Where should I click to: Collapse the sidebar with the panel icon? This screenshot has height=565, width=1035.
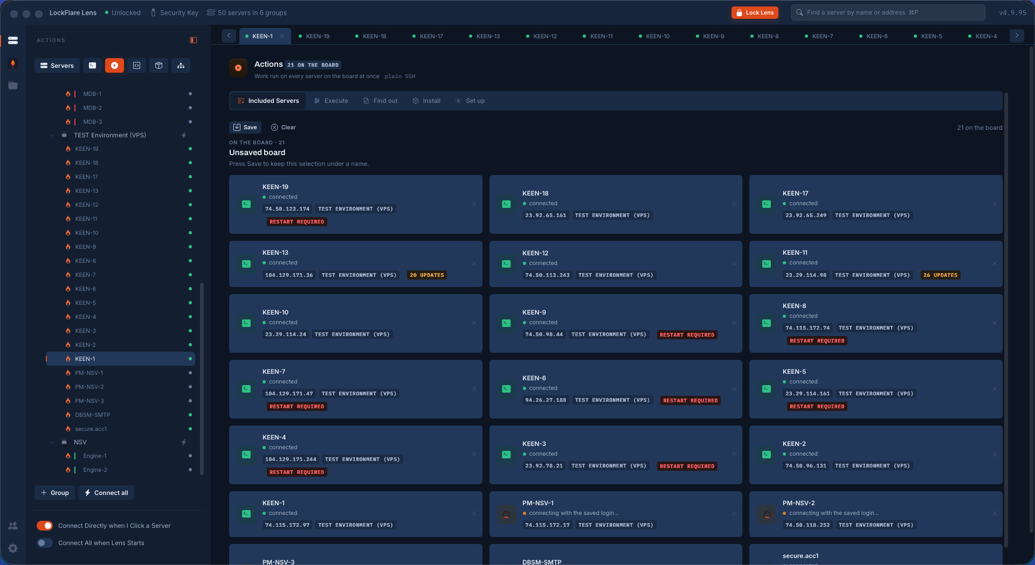pos(194,40)
